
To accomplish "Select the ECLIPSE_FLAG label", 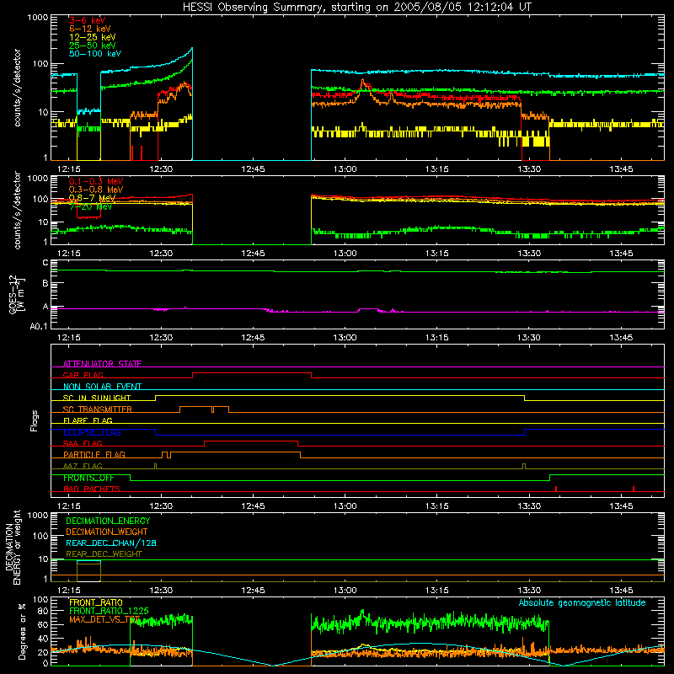I will click(x=92, y=432).
